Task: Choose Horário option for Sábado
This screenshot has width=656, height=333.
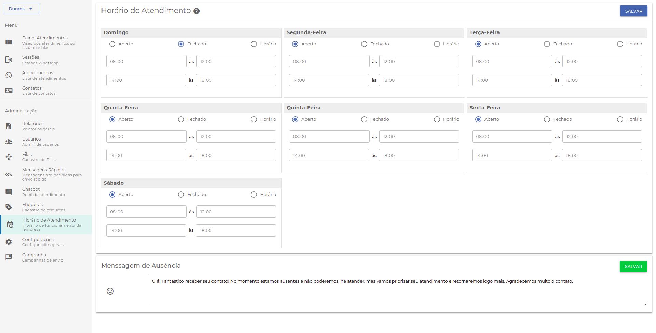Action: coord(254,195)
